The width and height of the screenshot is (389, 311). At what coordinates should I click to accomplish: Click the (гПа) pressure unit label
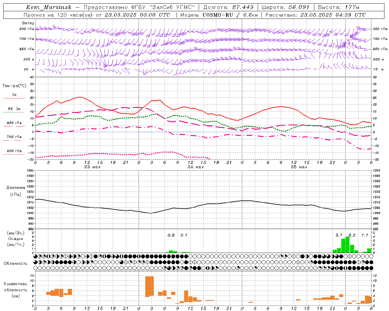point(16,194)
